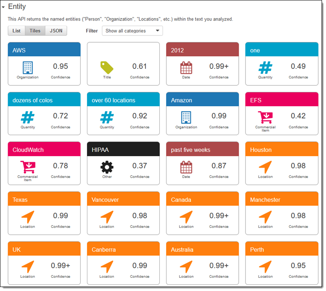Viewport: 326px width, 291px height.
Task: Click the teal 'one' tile header
Action: [x=282, y=50]
